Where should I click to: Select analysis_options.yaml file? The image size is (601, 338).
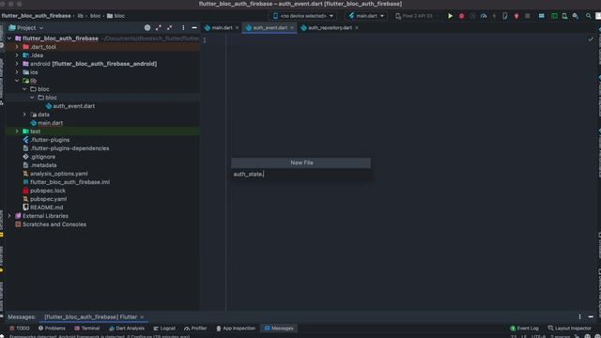(55, 174)
